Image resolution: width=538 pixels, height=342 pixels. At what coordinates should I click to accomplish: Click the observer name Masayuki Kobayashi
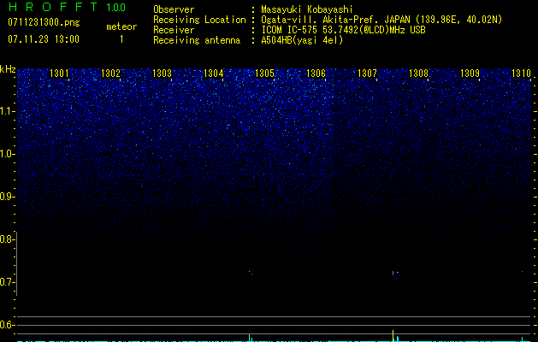coord(307,9)
